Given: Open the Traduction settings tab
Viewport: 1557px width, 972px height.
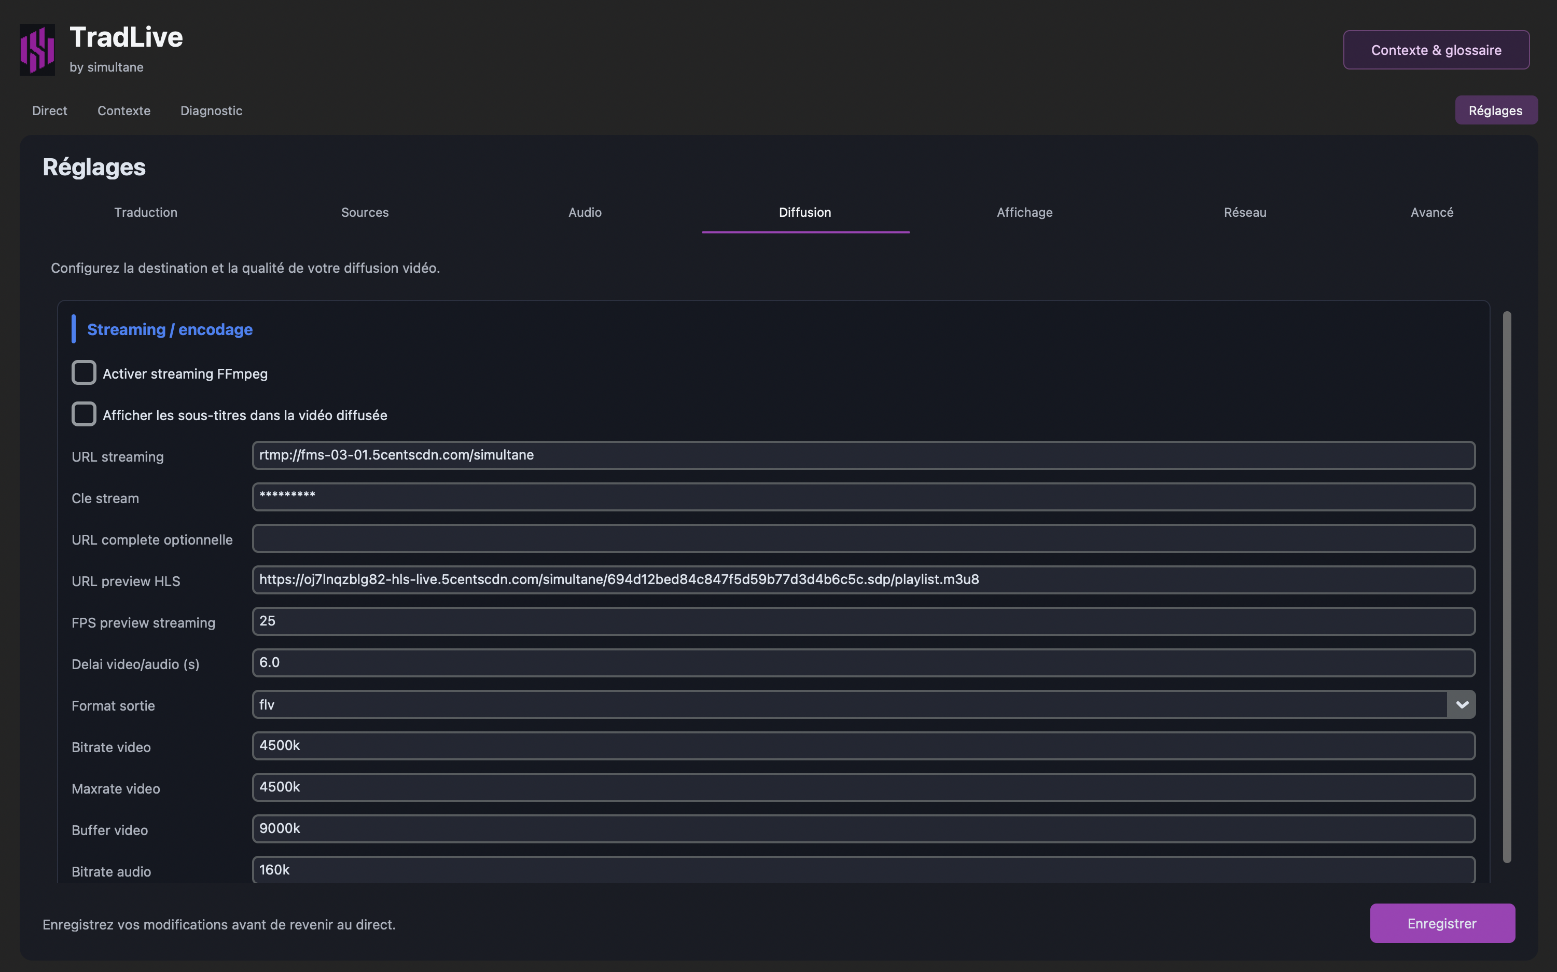Looking at the screenshot, I should pyautogui.click(x=145, y=213).
